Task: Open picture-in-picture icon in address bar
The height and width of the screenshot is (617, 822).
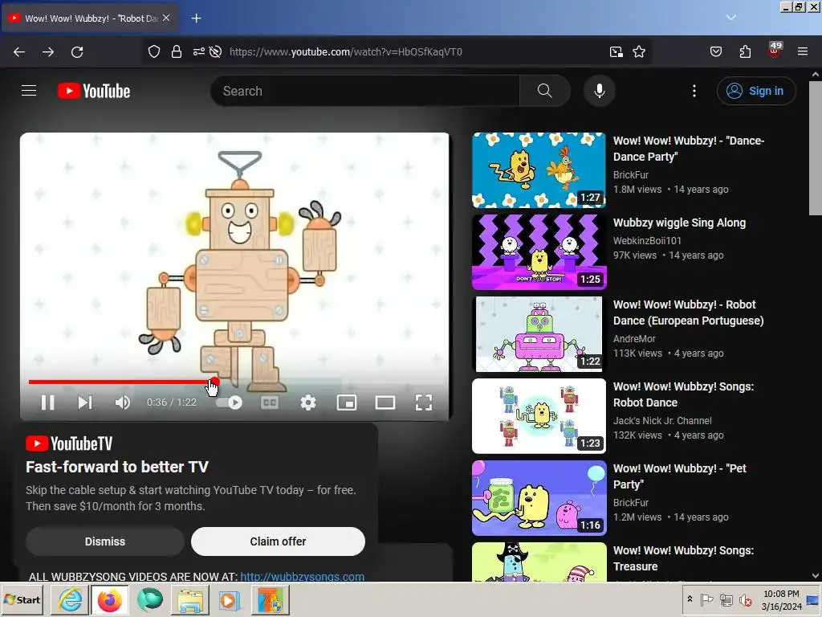Action: click(x=616, y=51)
